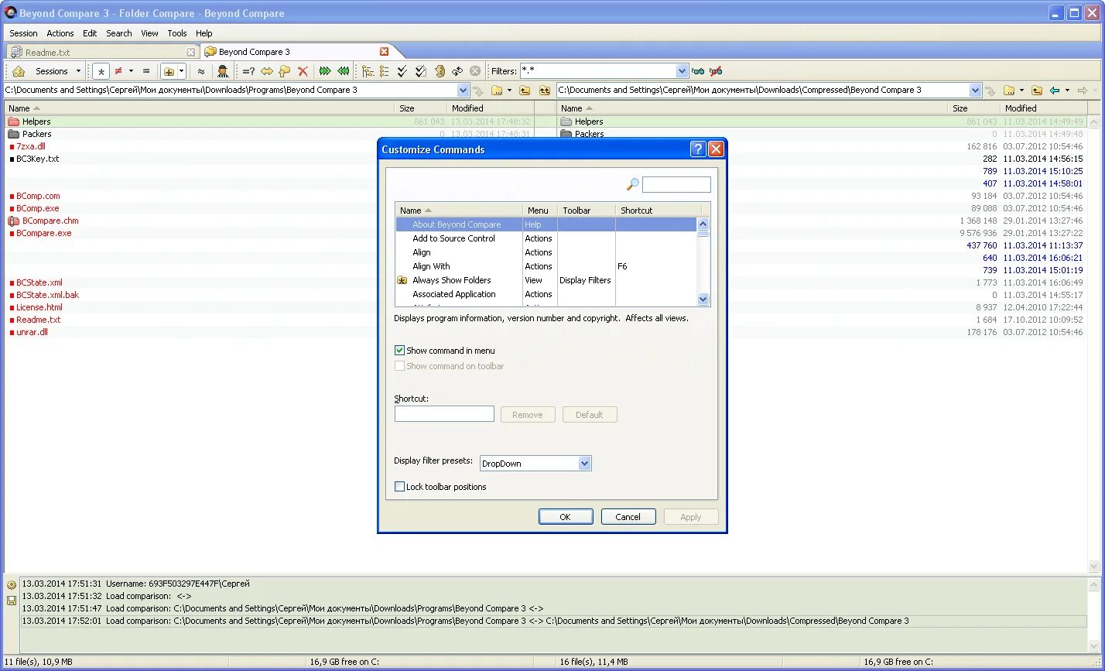Select Associated Application command row
The height and width of the screenshot is (671, 1105).
pos(546,294)
